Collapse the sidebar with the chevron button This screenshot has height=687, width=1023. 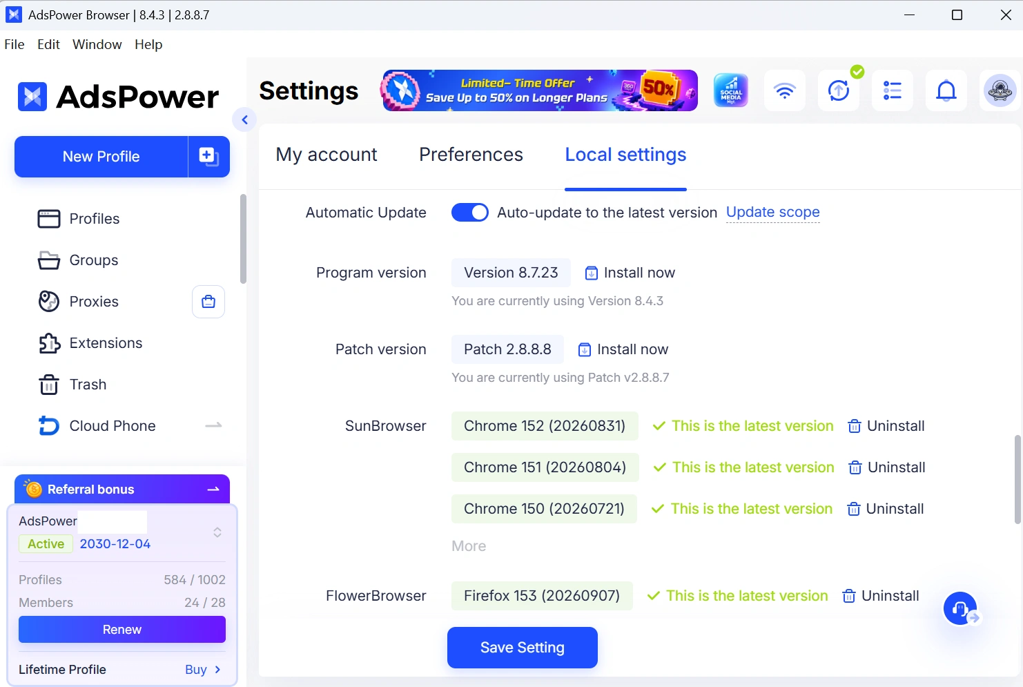point(244,119)
